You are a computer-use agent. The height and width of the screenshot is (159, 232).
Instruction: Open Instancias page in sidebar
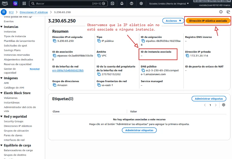coord(10,32)
